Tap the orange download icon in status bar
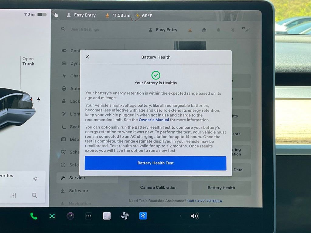This screenshot has width=311, height=233. click(x=107, y=15)
